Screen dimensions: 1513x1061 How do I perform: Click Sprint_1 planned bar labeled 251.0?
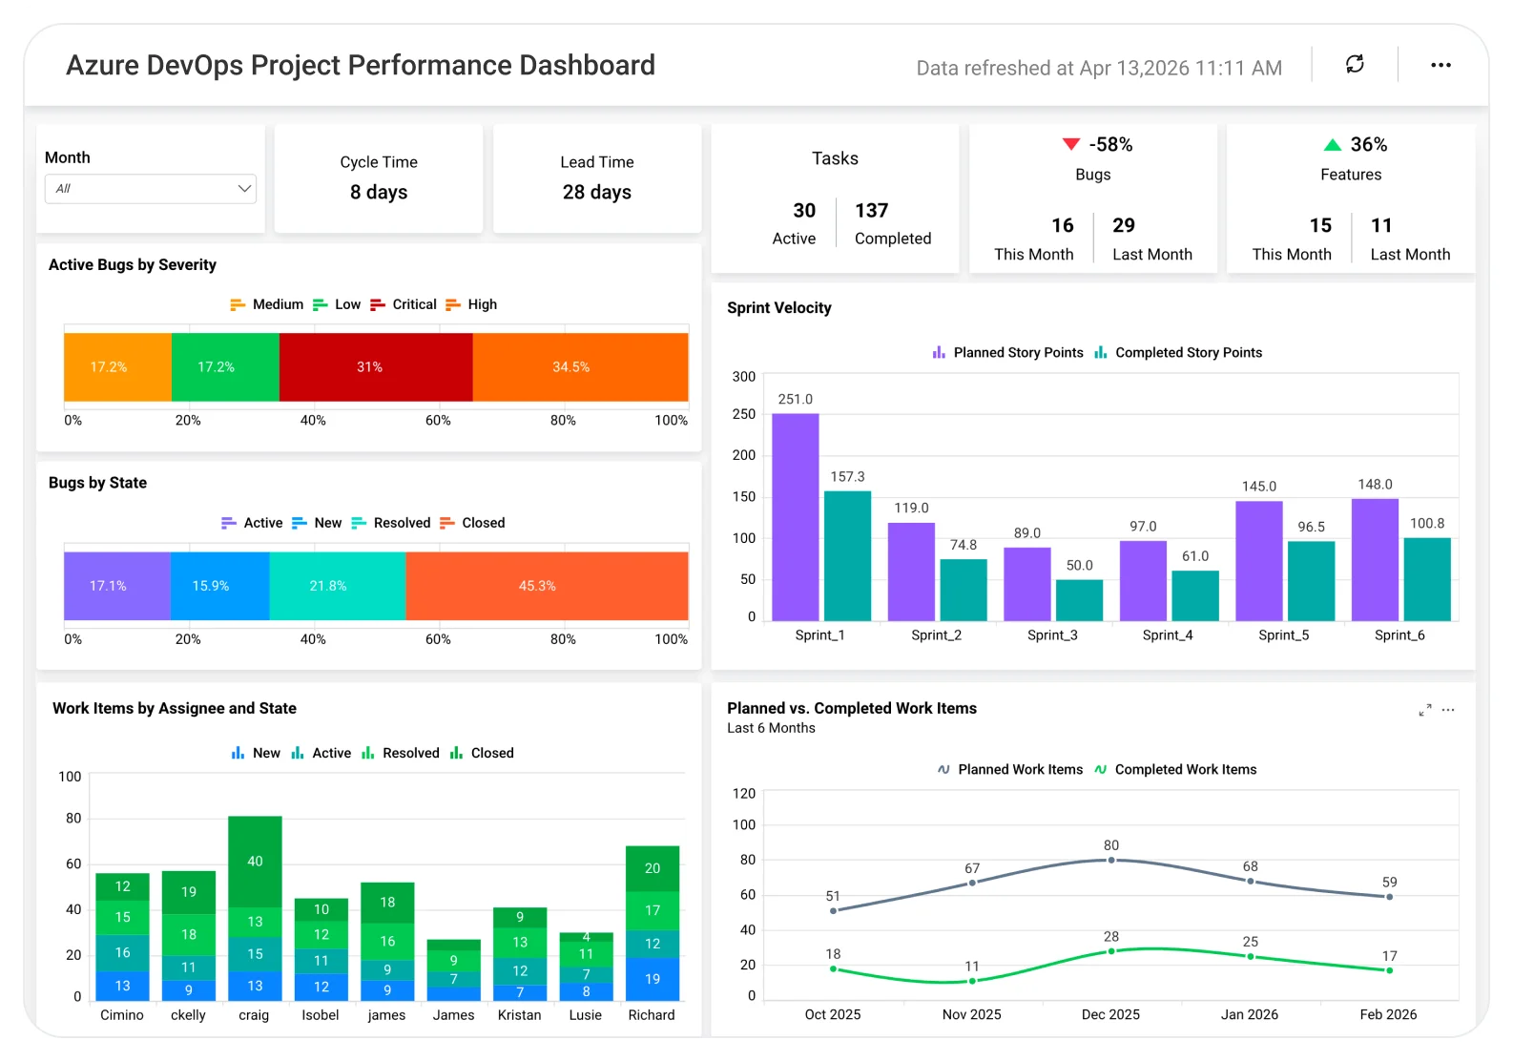click(x=796, y=517)
